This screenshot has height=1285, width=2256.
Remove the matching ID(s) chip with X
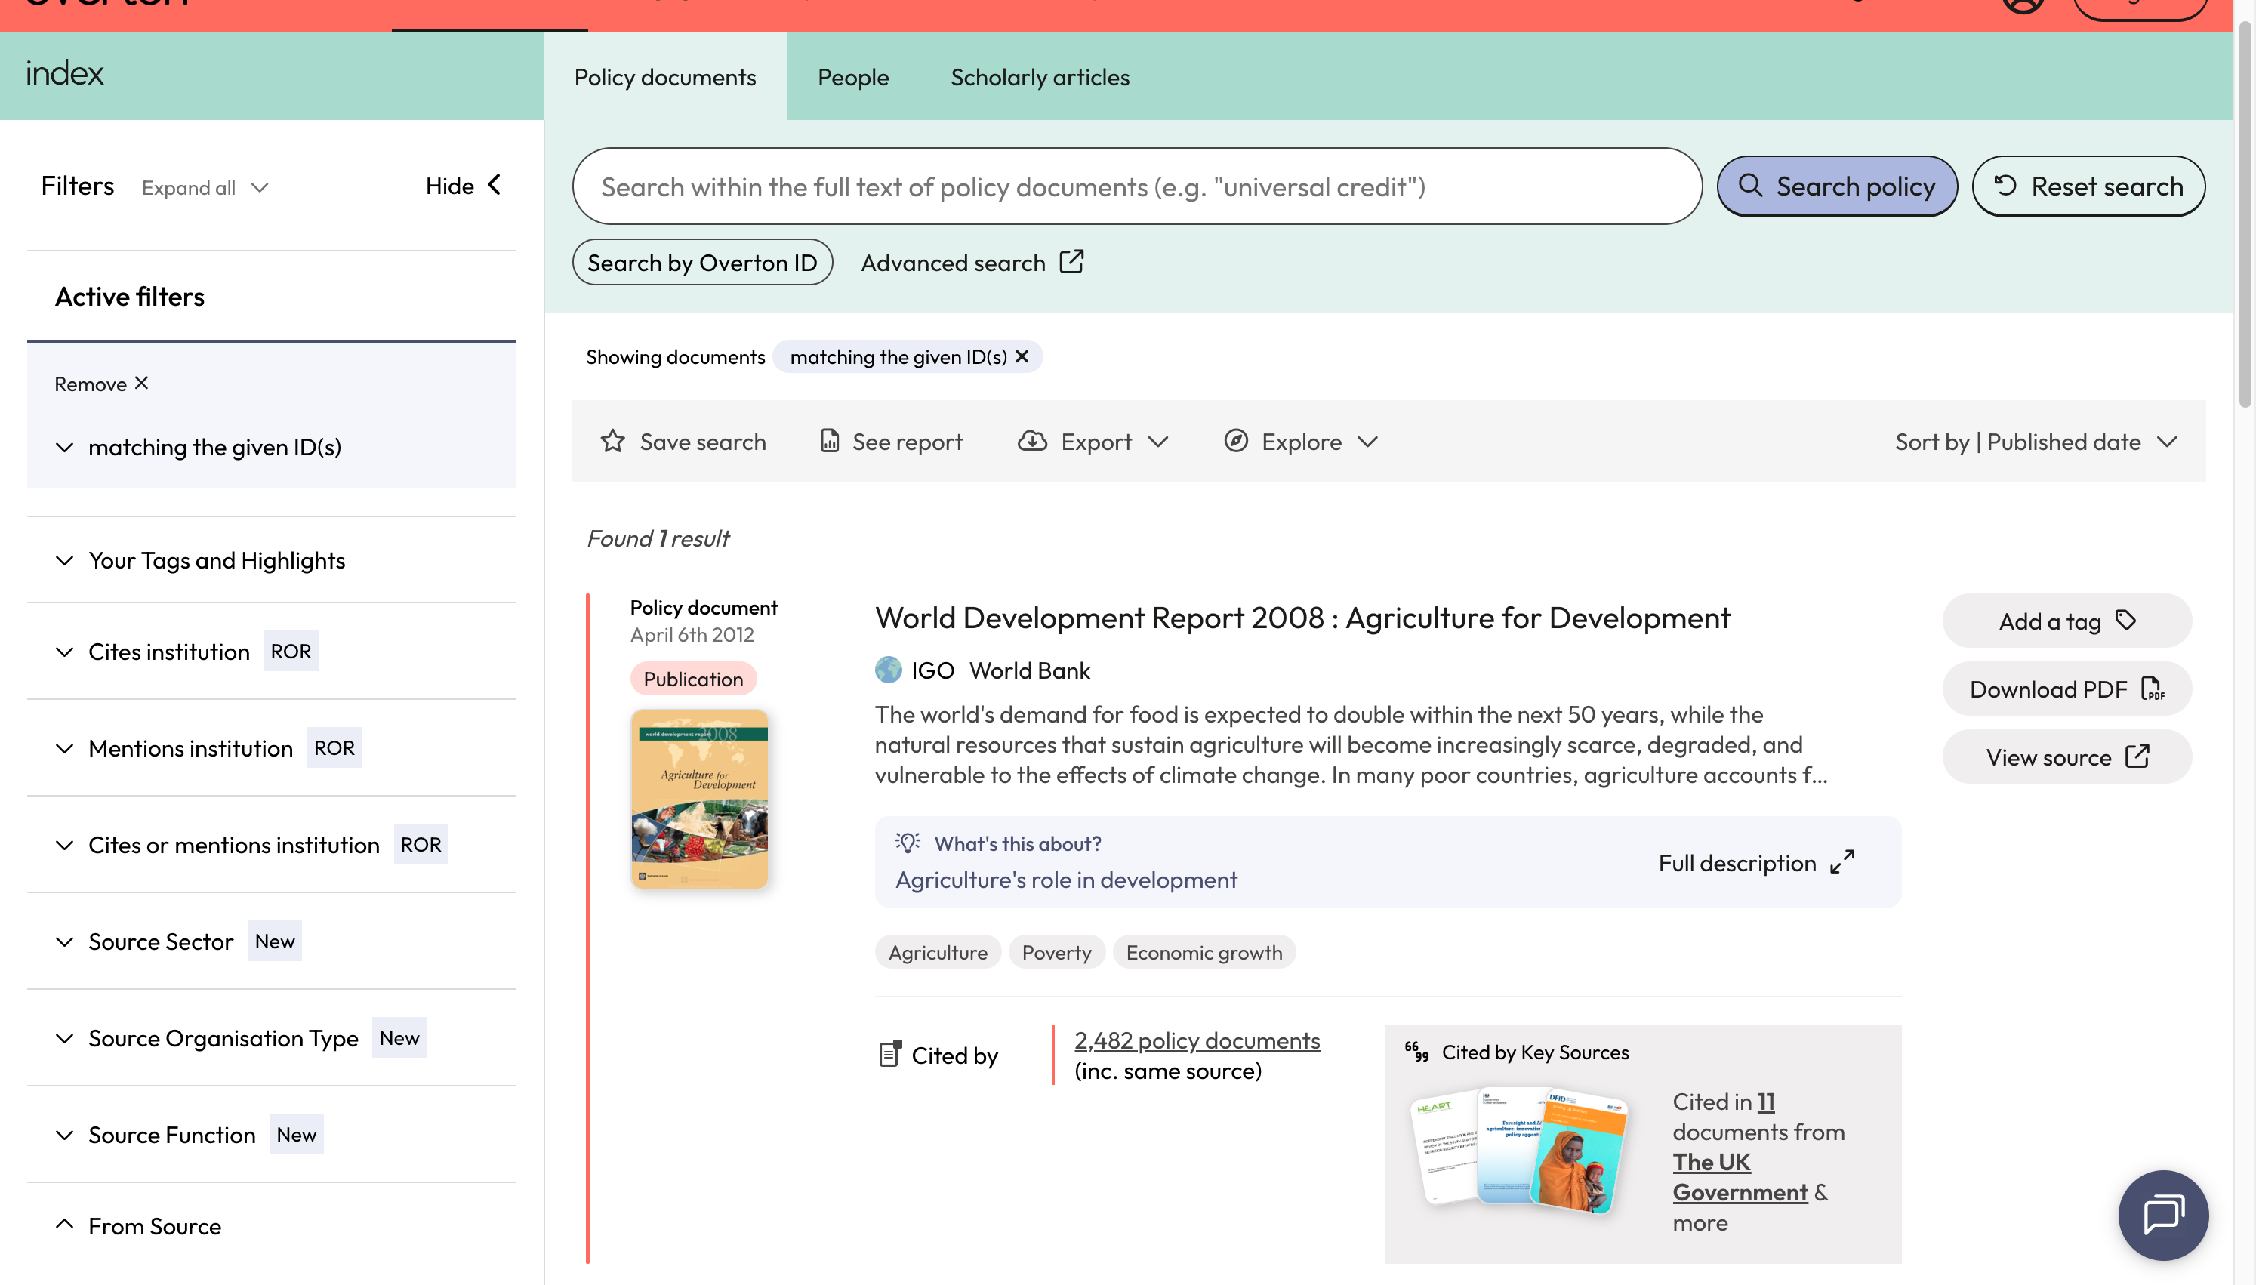pos(1022,356)
